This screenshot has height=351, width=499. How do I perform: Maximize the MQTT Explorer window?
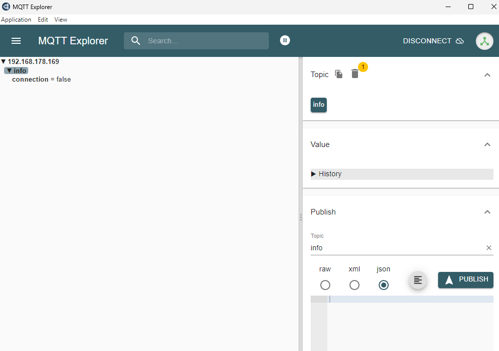pos(471,7)
